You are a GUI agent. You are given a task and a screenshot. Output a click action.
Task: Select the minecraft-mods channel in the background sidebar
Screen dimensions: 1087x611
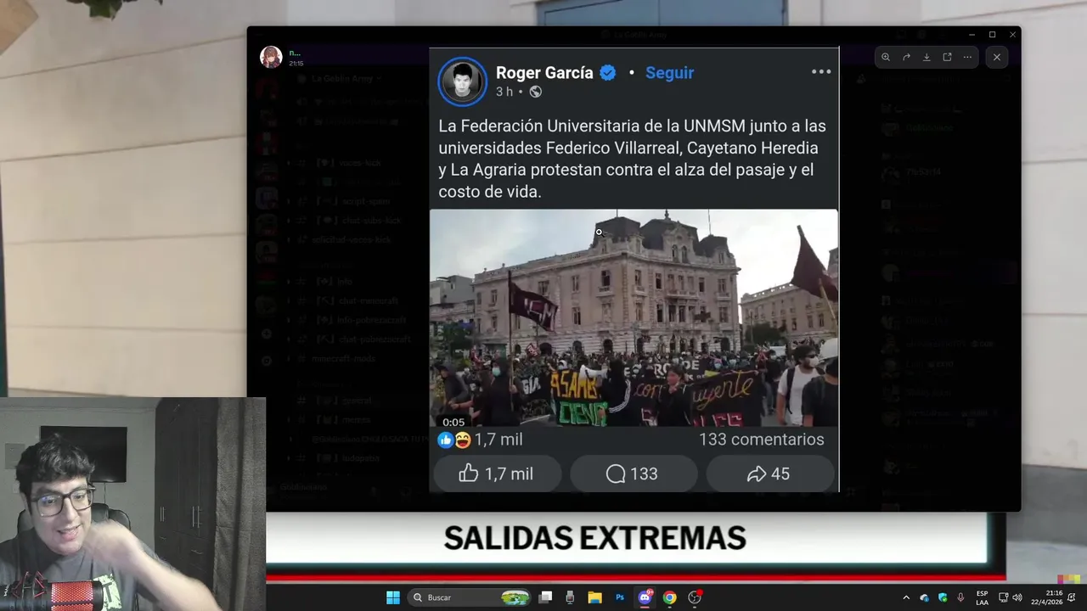click(343, 359)
